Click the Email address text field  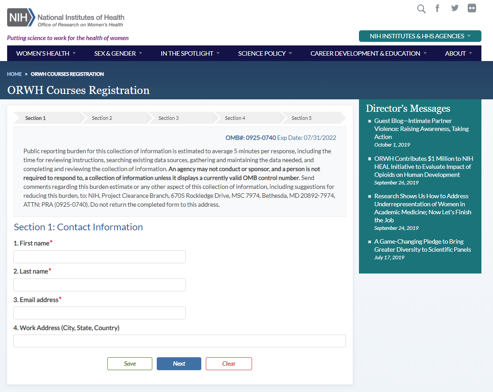pos(99,313)
